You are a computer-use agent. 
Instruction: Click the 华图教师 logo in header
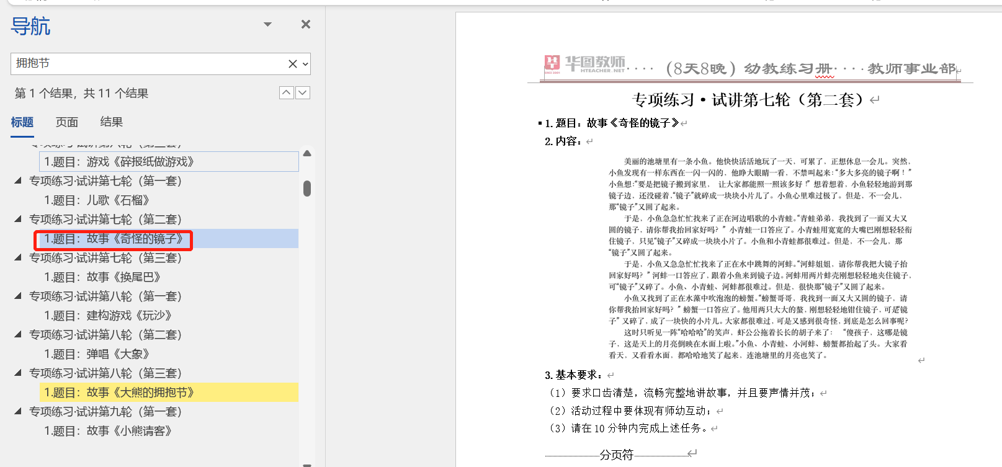[584, 64]
